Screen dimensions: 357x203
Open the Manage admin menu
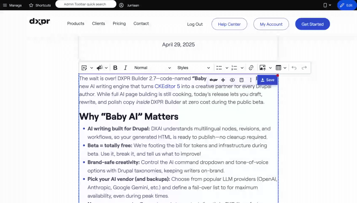pyautogui.click(x=12, y=5)
